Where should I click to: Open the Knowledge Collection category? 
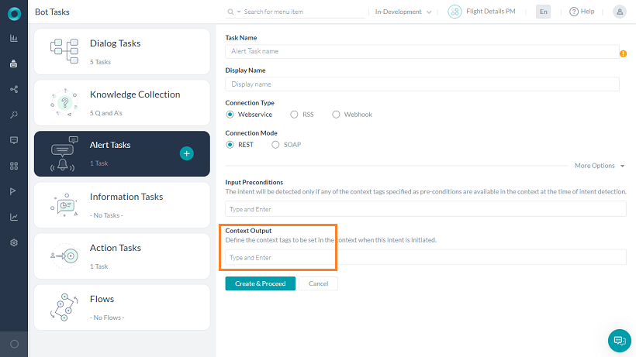122,101
